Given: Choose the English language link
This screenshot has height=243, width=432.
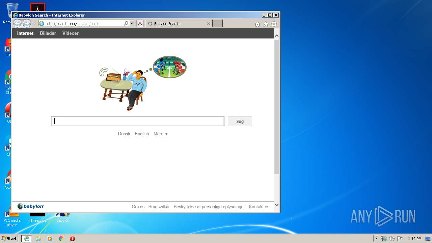Looking at the screenshot, I should (142, 134).
